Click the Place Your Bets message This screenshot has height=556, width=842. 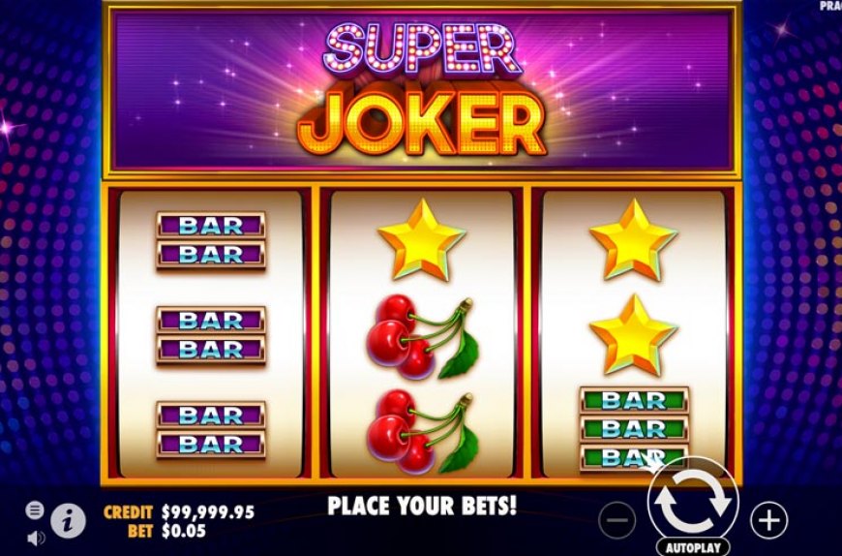pos(422,506)
